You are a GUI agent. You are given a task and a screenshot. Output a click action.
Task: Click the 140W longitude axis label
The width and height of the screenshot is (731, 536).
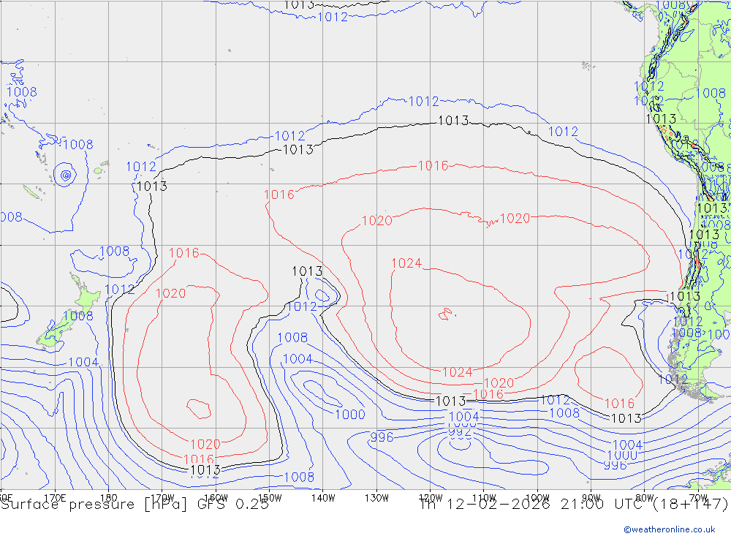pyautogui.click(x=323, y=498)
